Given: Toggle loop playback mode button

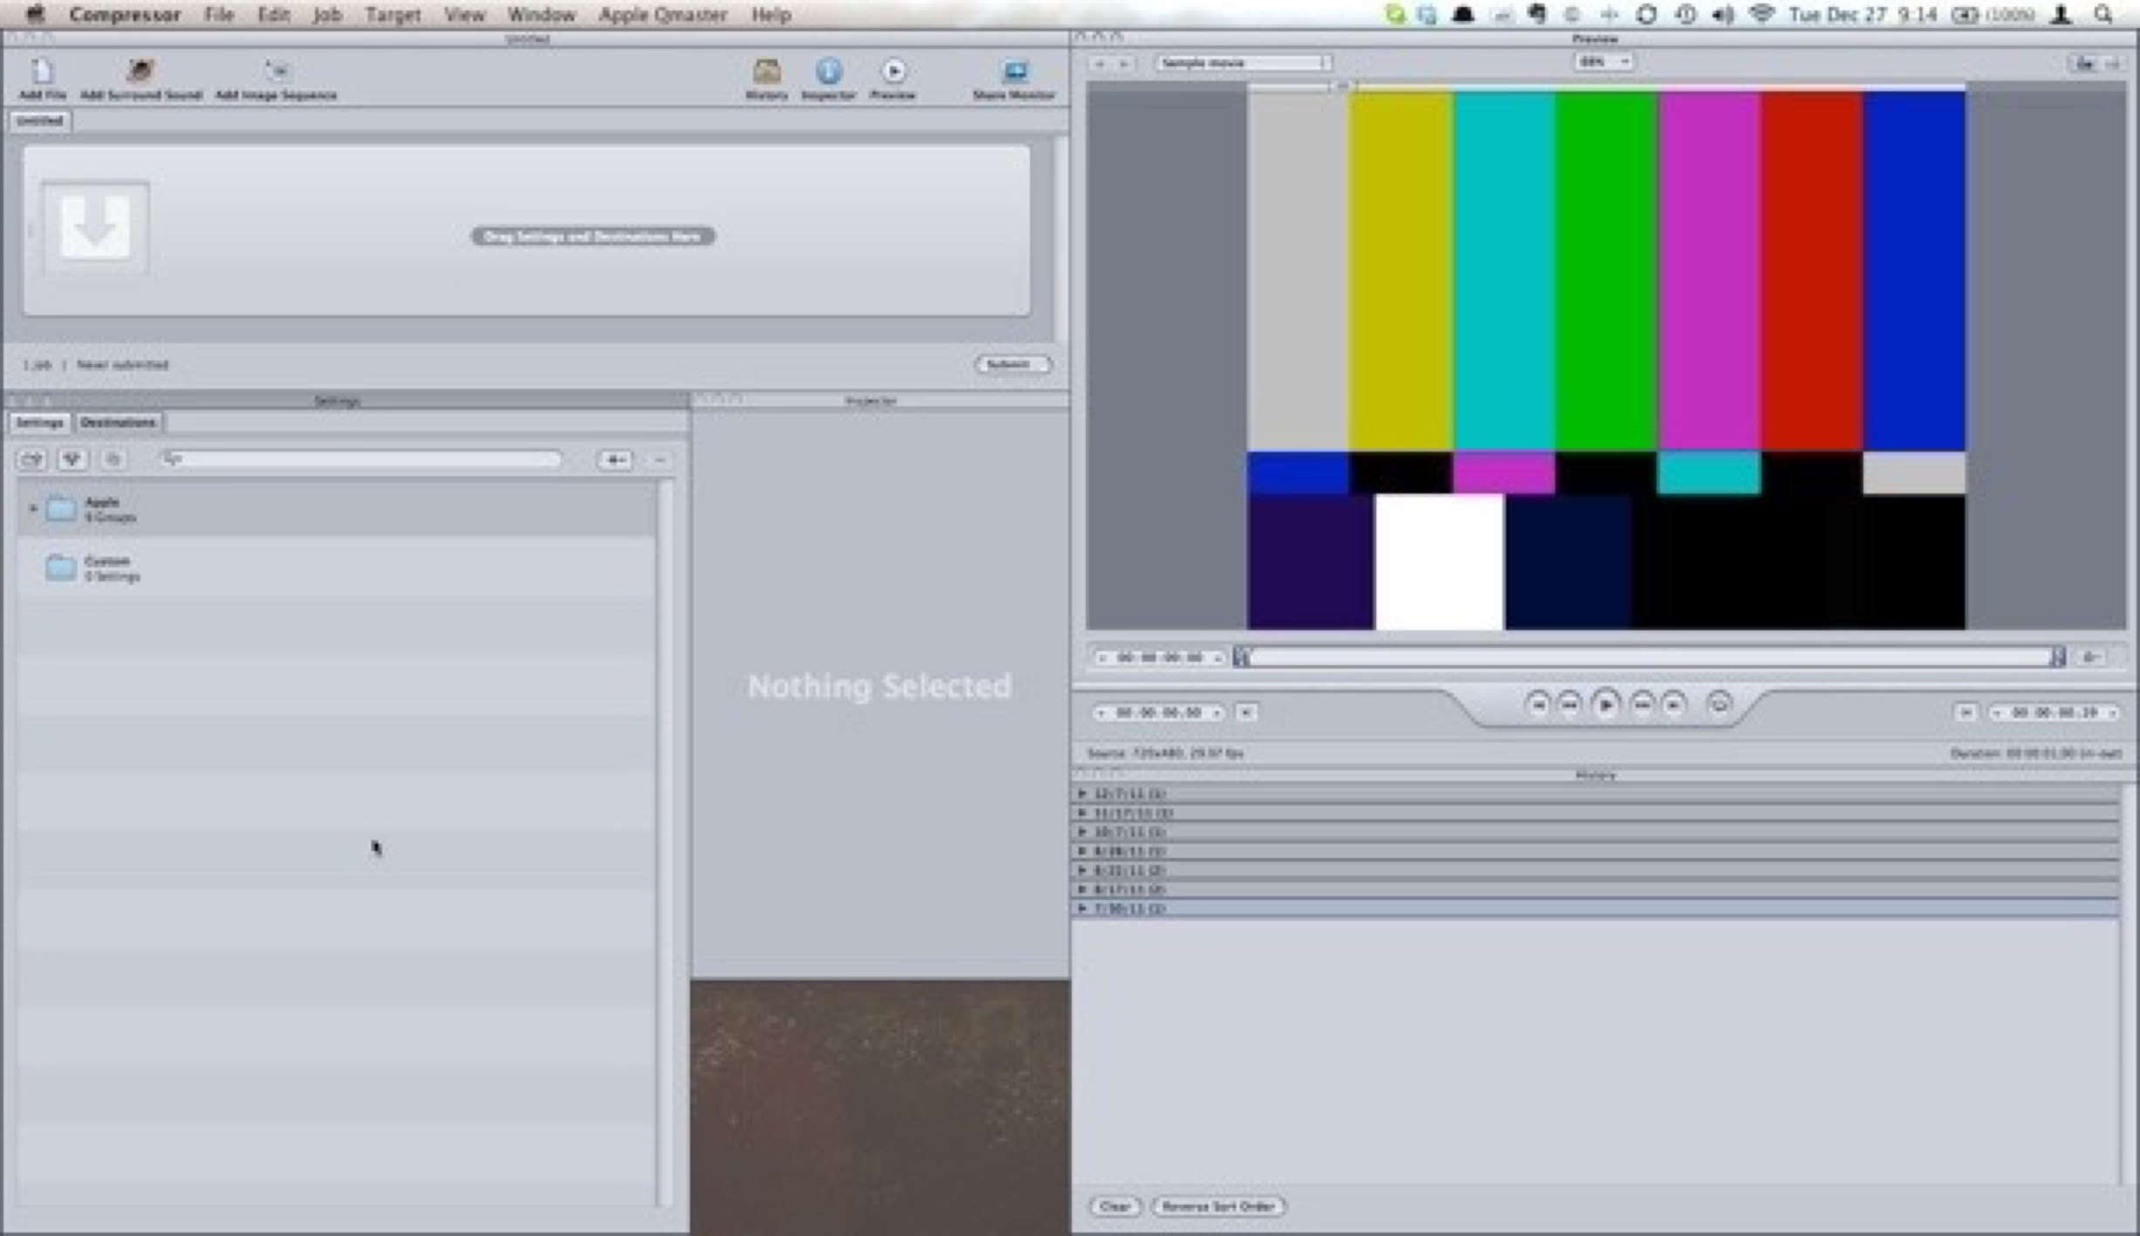Looking at the screenshot, I should click(1718, 704).
